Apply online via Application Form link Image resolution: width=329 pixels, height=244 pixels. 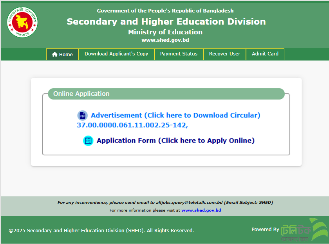point(175,141)
